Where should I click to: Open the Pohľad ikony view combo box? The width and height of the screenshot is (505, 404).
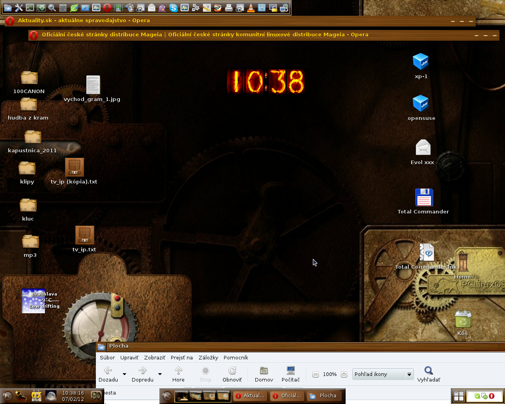[x=382, y=374]
